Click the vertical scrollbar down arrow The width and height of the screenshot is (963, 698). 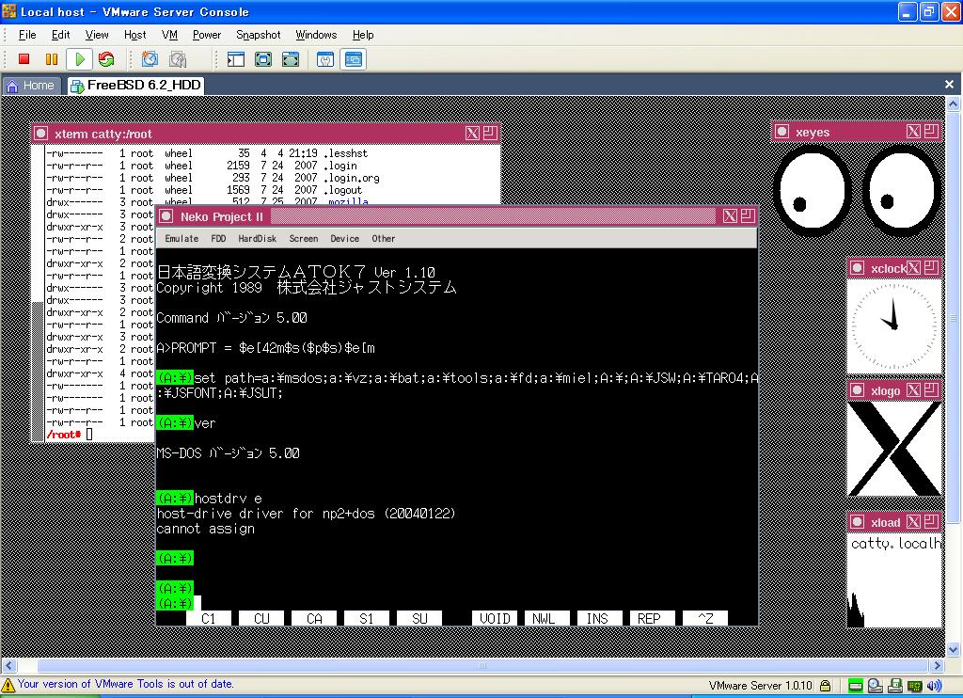coord(954,649)
